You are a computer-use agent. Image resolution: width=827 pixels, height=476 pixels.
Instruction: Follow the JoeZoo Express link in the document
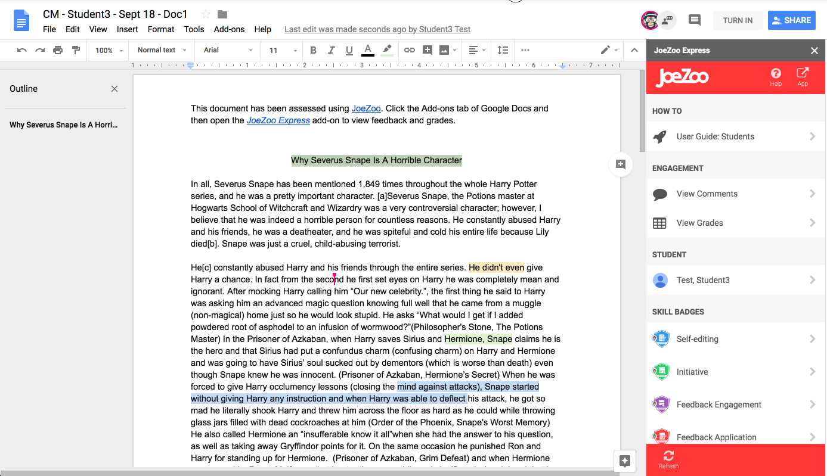[x=278, y=120]
